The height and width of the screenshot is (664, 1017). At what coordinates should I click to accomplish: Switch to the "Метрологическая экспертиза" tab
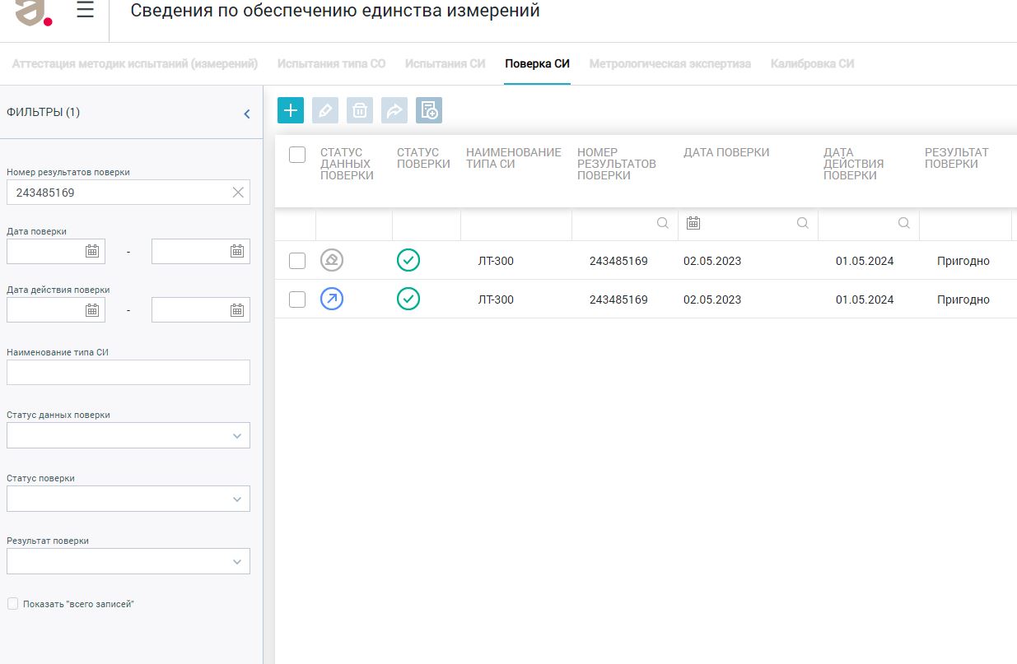pos(669,63)
